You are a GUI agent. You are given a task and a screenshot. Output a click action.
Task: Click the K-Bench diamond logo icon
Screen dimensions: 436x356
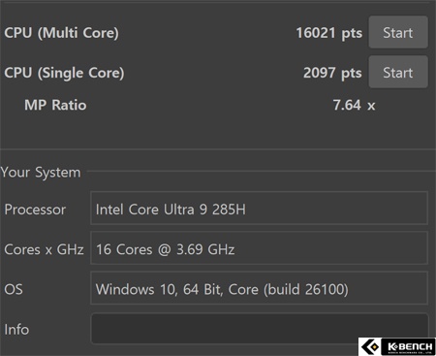(x=370, y=347)
